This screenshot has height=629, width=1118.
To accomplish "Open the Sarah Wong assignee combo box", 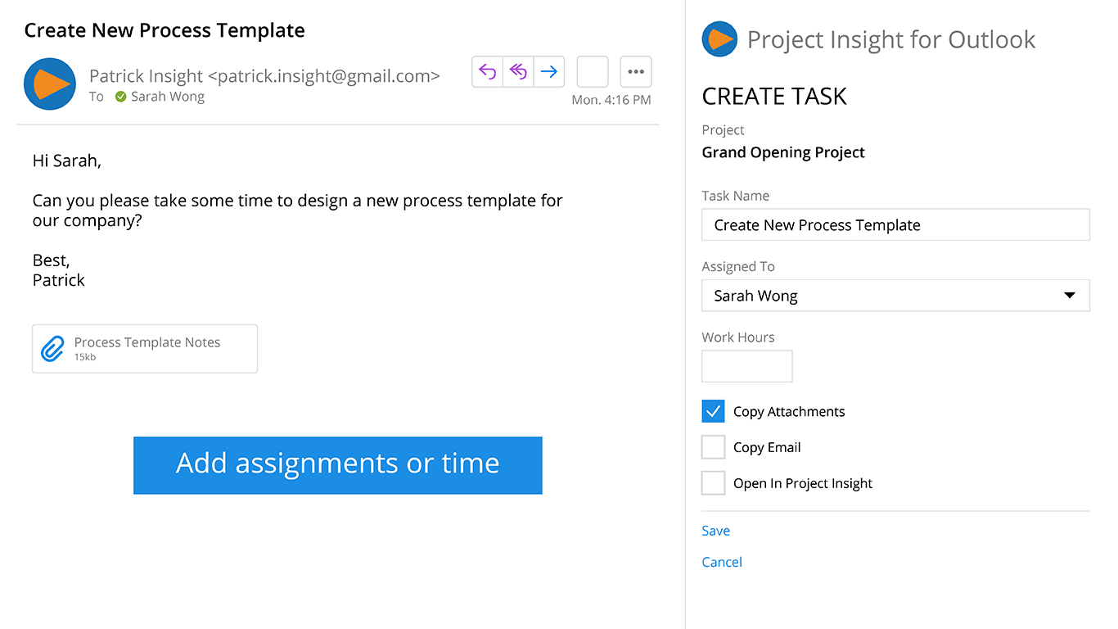I will click(884, 296).
